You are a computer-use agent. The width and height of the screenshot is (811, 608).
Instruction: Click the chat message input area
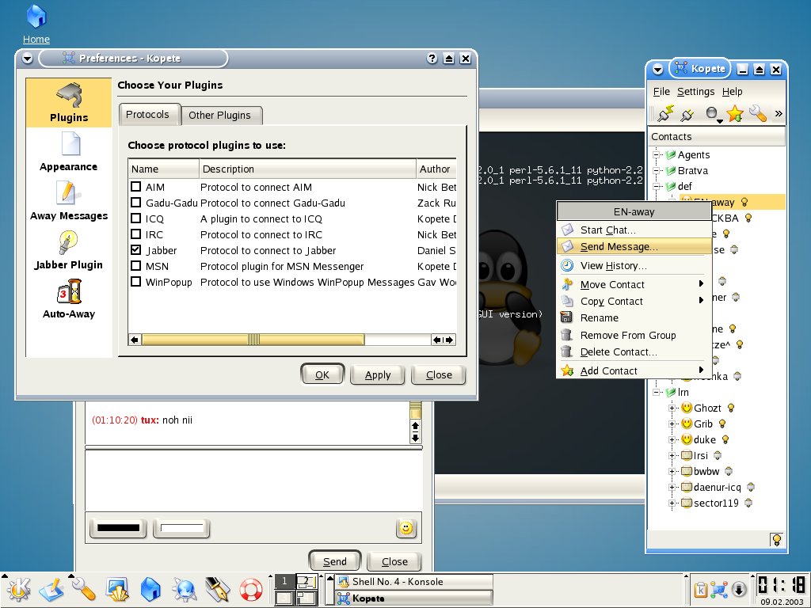(x=253, y=481)
